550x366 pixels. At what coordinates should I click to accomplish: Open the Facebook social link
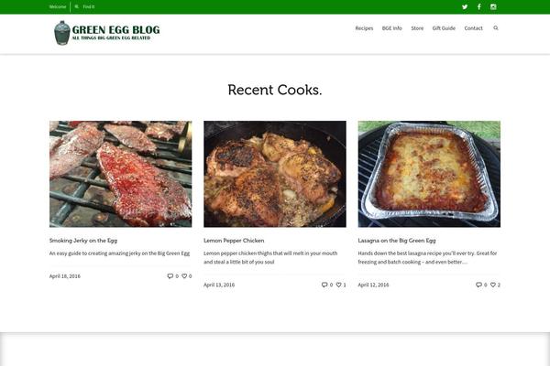click(x=478, y=6)
